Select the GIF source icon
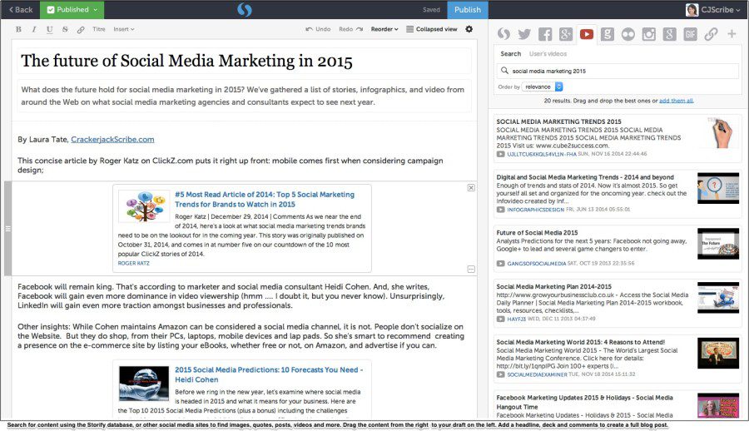749x431 pixels. tap(690, 34)
